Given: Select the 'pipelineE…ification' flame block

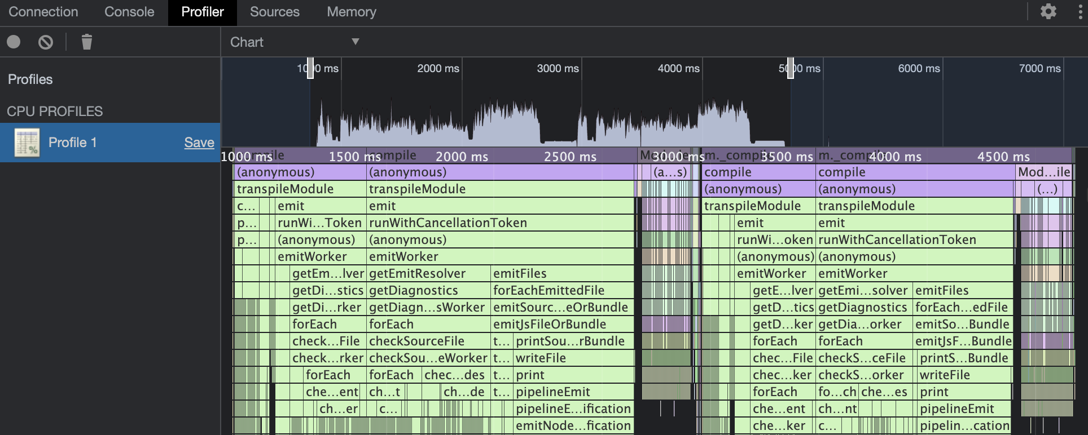Looking at the screenshot, I should 574,409.
